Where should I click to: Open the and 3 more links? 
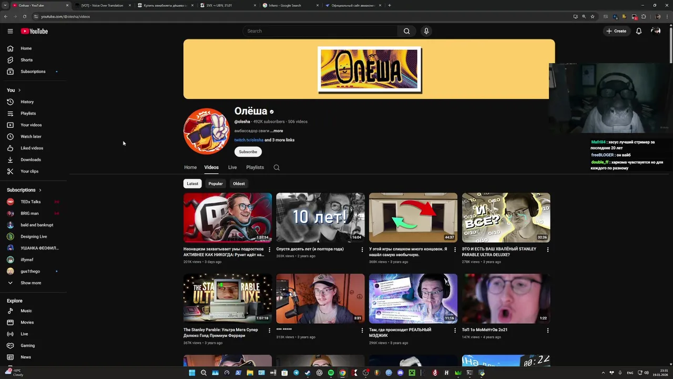(x=280, y=140)
